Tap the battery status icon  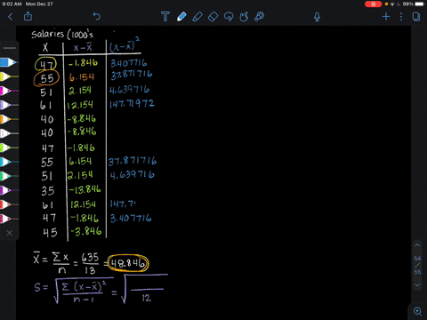pyautogui.click(x=420, y=4)
